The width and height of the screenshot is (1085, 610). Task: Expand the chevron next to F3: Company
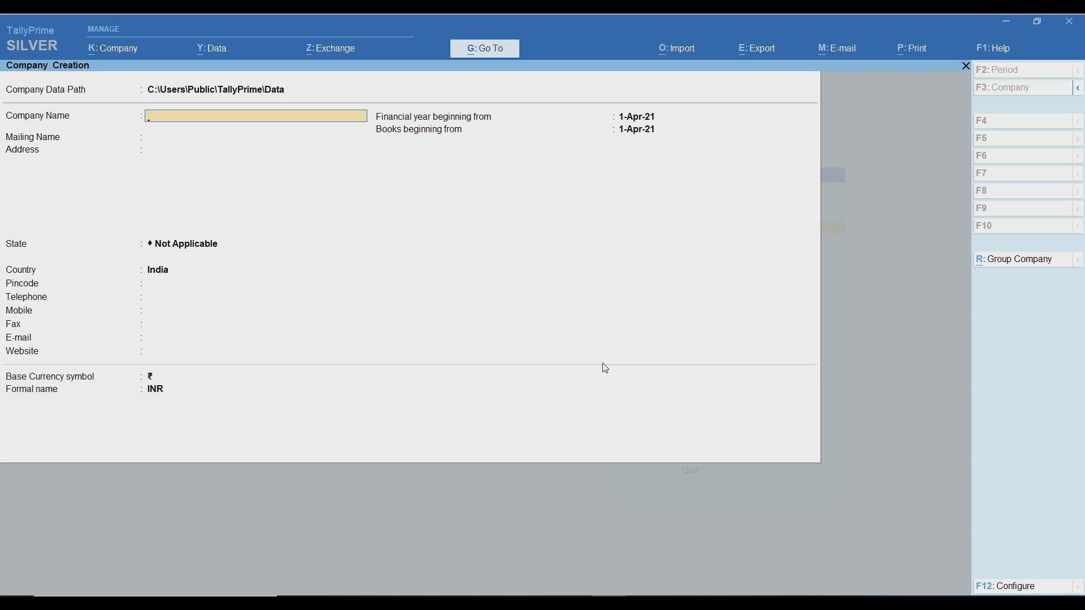coord(1078,88)
